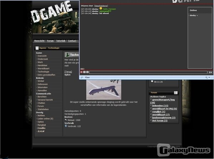Open Handelaar in the sidebar
The image size is (214, 159).
(42, 65)
